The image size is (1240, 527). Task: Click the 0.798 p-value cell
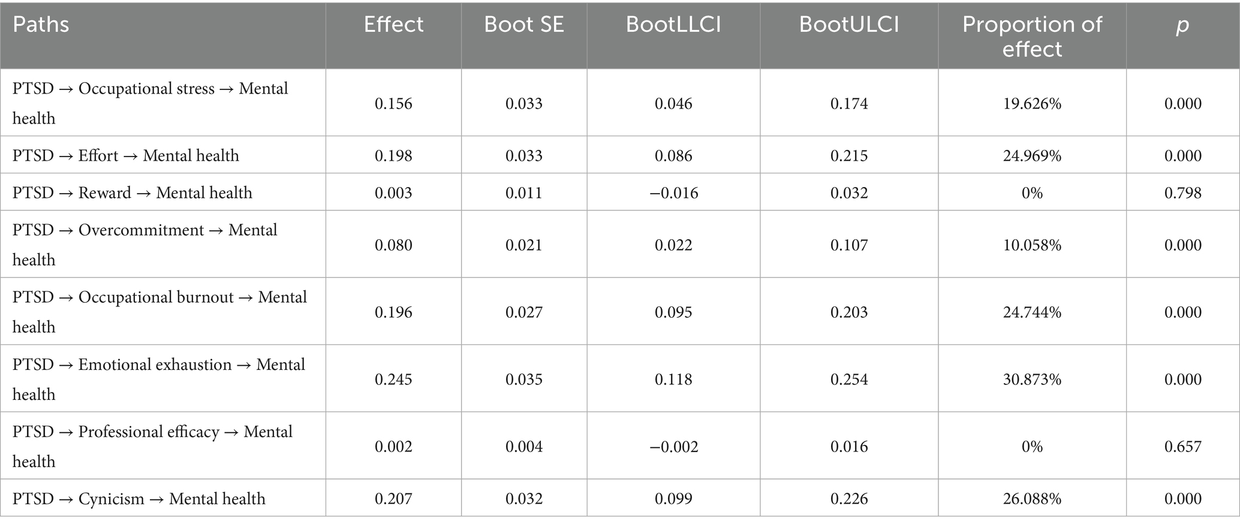1182,193
